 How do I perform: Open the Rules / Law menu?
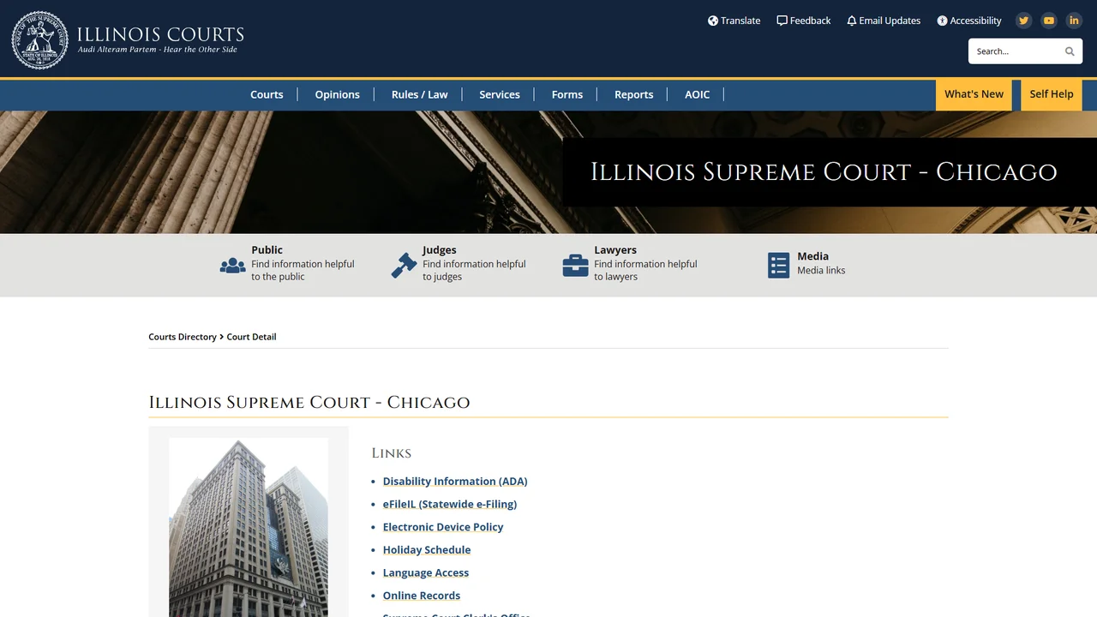click(x=419, y=94)
